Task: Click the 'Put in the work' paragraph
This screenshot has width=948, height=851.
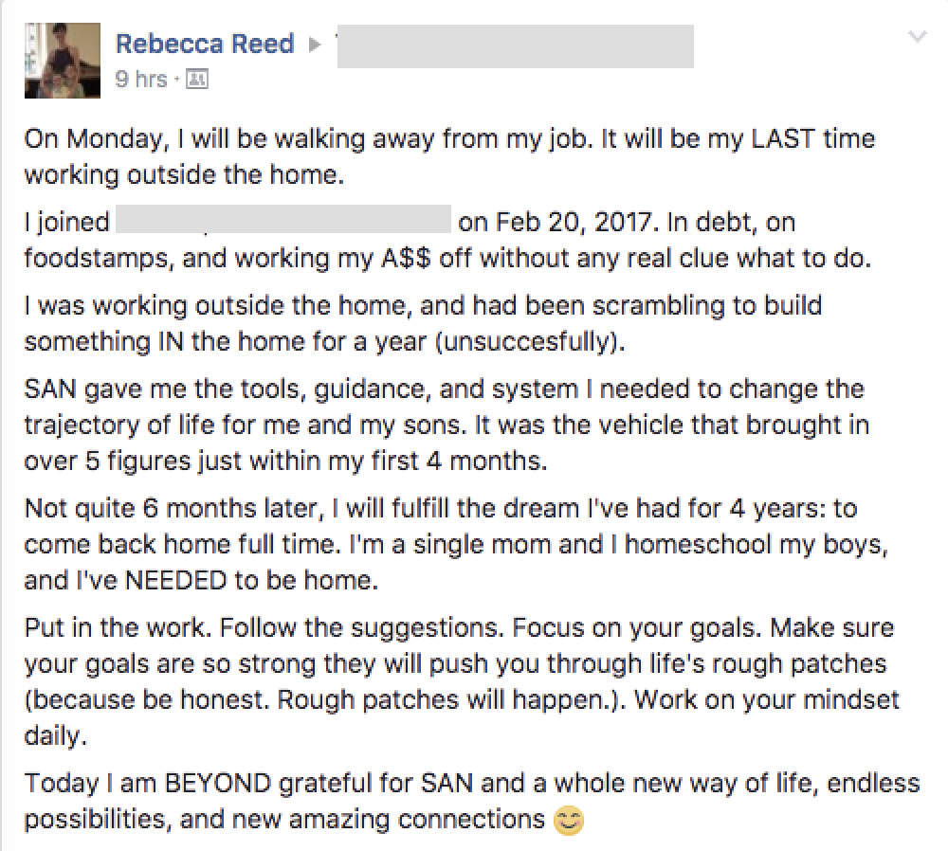Action: pyautogui.click(x=462, y=681)
